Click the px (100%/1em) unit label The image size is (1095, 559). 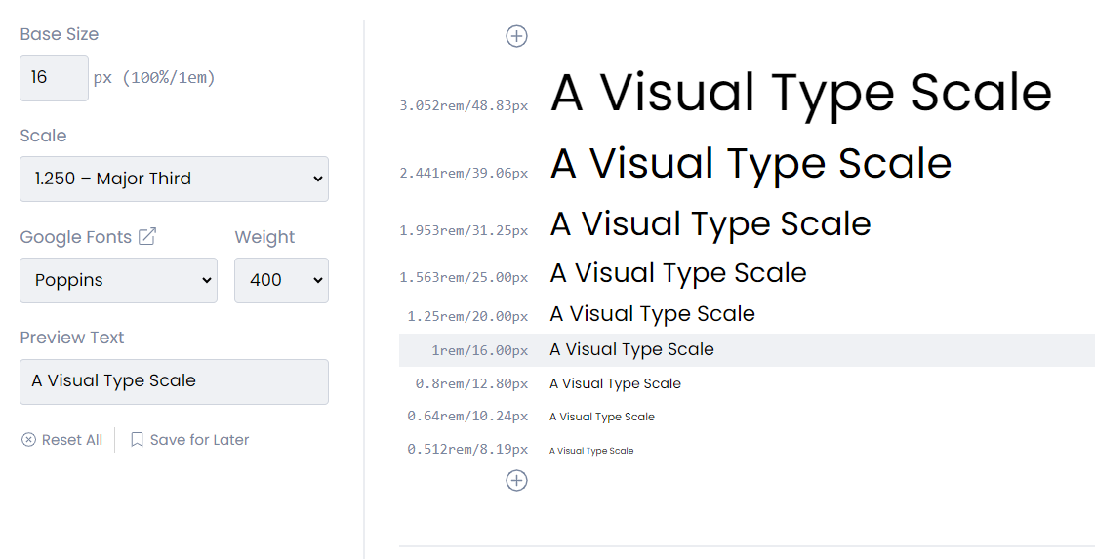tap(154, 77)
